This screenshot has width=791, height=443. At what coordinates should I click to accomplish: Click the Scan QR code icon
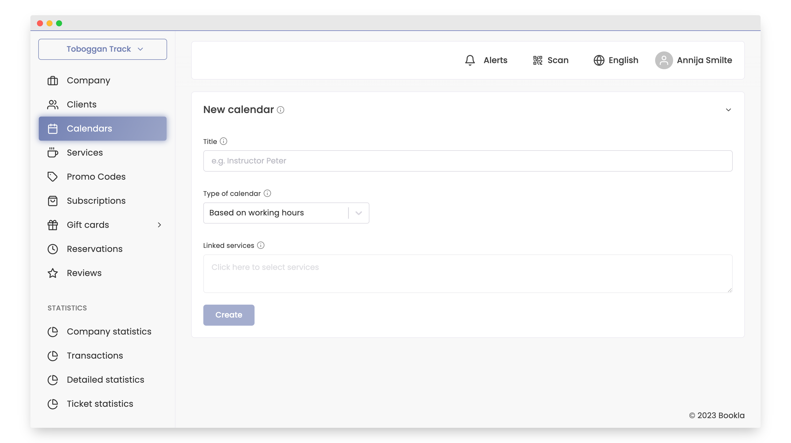point(537,60)
